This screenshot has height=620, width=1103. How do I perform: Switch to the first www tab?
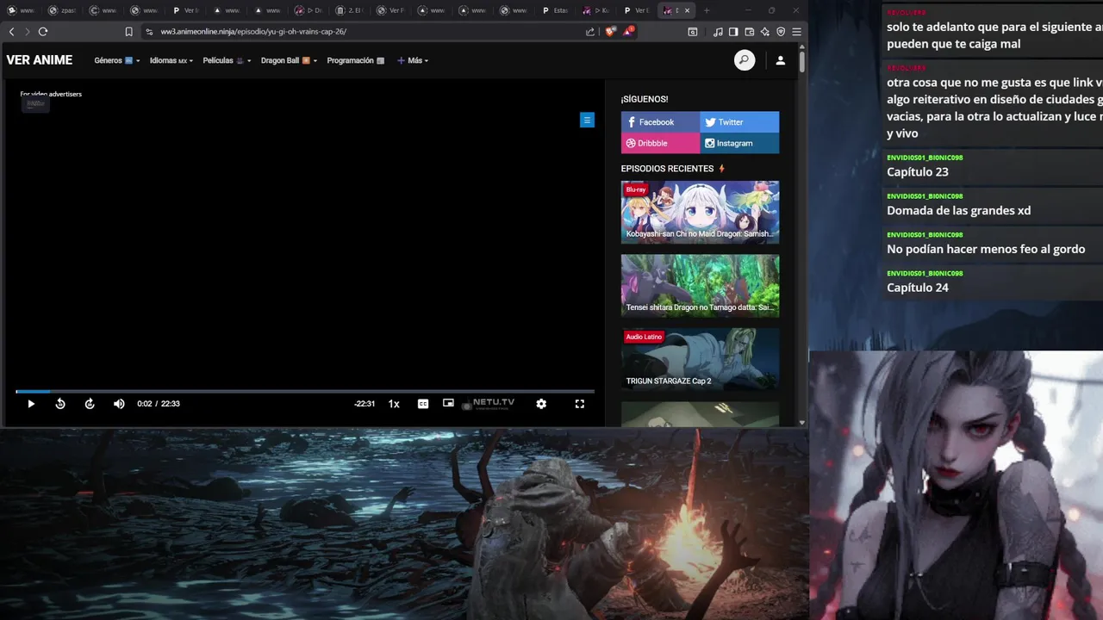pos(21,10)
